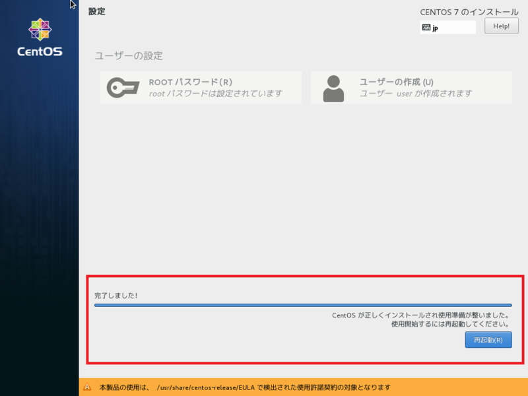Viewport: 528px width, 396px height.
Task: Click the CentOS logo in sidebar
Action: coord(40,37)
